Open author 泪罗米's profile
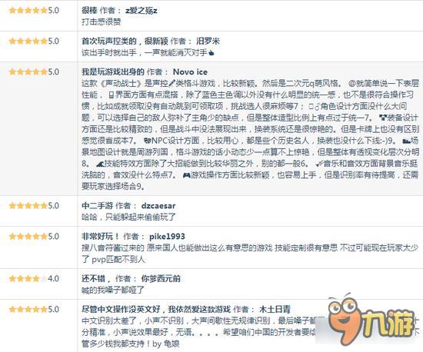The height and width of the screenshot is (352, 423). [208, 42]
